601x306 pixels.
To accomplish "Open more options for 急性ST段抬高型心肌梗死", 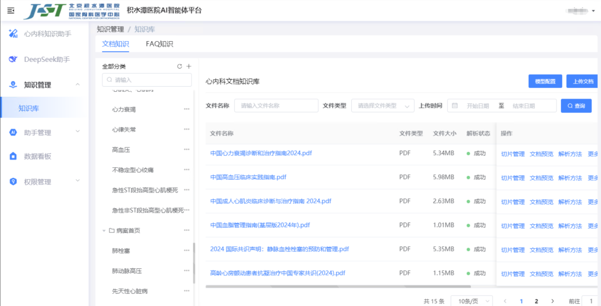I will click(x=186, y=190).
